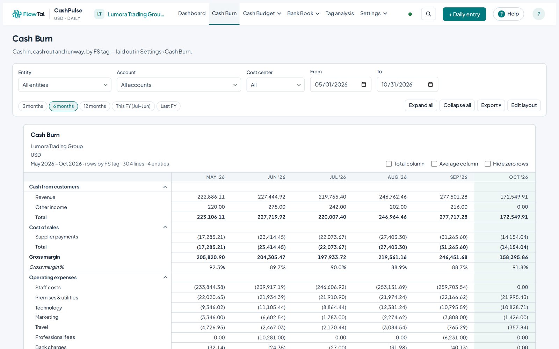Image resolution: width=559 pixels, height=349 pixels.
Task: Click the LT entity badge
Action: tap(99, 14)
